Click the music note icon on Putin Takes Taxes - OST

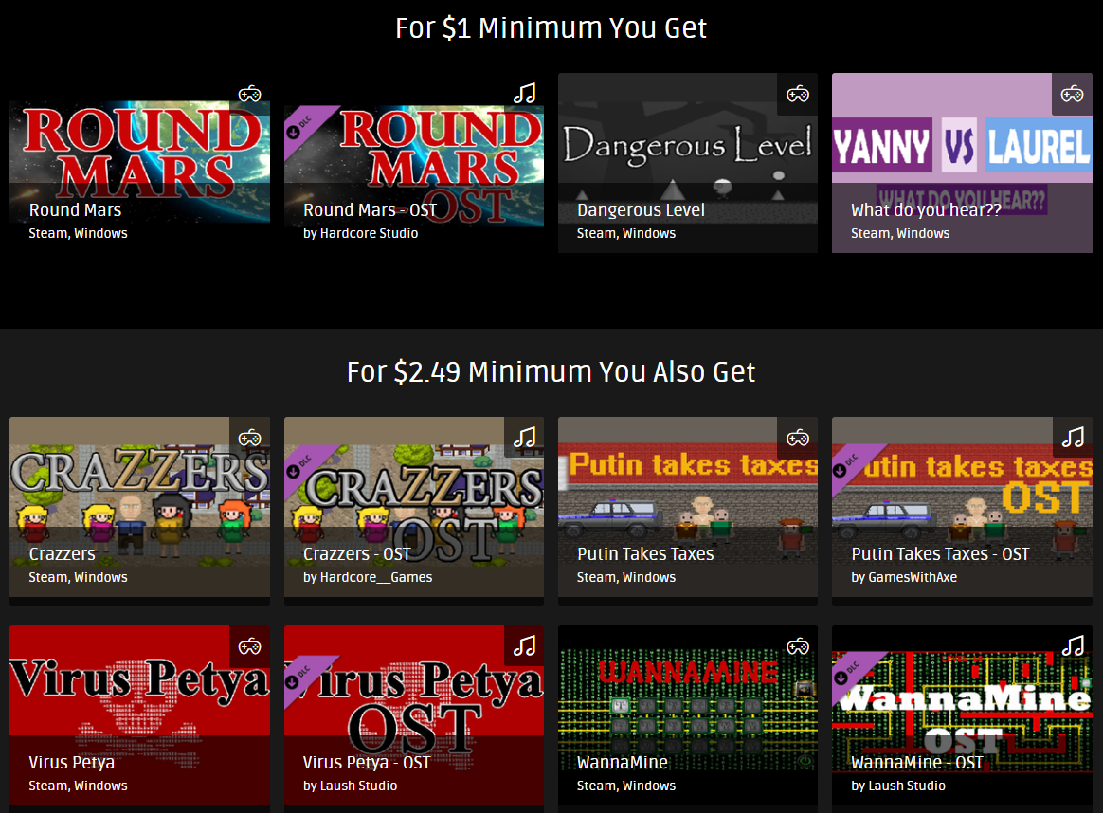point(1073,438)
